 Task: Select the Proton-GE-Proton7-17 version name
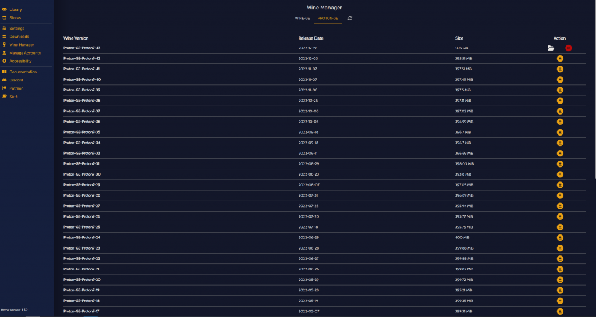[81, 311]
